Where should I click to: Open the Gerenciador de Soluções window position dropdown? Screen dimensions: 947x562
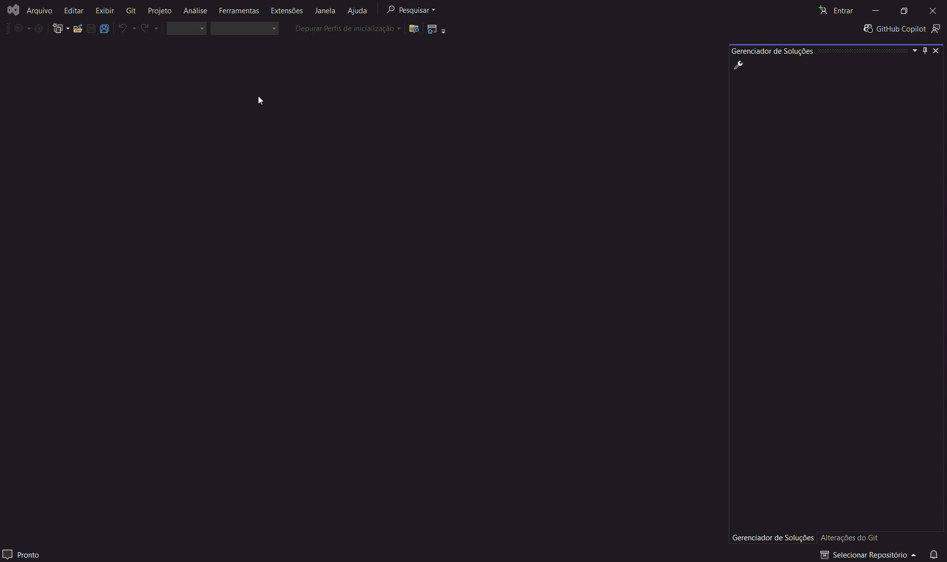[915, 51]
